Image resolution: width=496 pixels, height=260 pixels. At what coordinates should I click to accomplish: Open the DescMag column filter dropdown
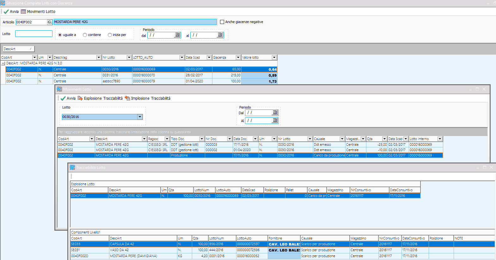tap(99, 57)
